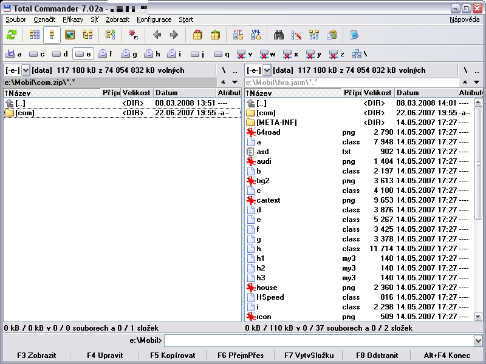This screenshot has width=486, height=364.
Task: Open the FTP connect icon
Action: point(238,35)
